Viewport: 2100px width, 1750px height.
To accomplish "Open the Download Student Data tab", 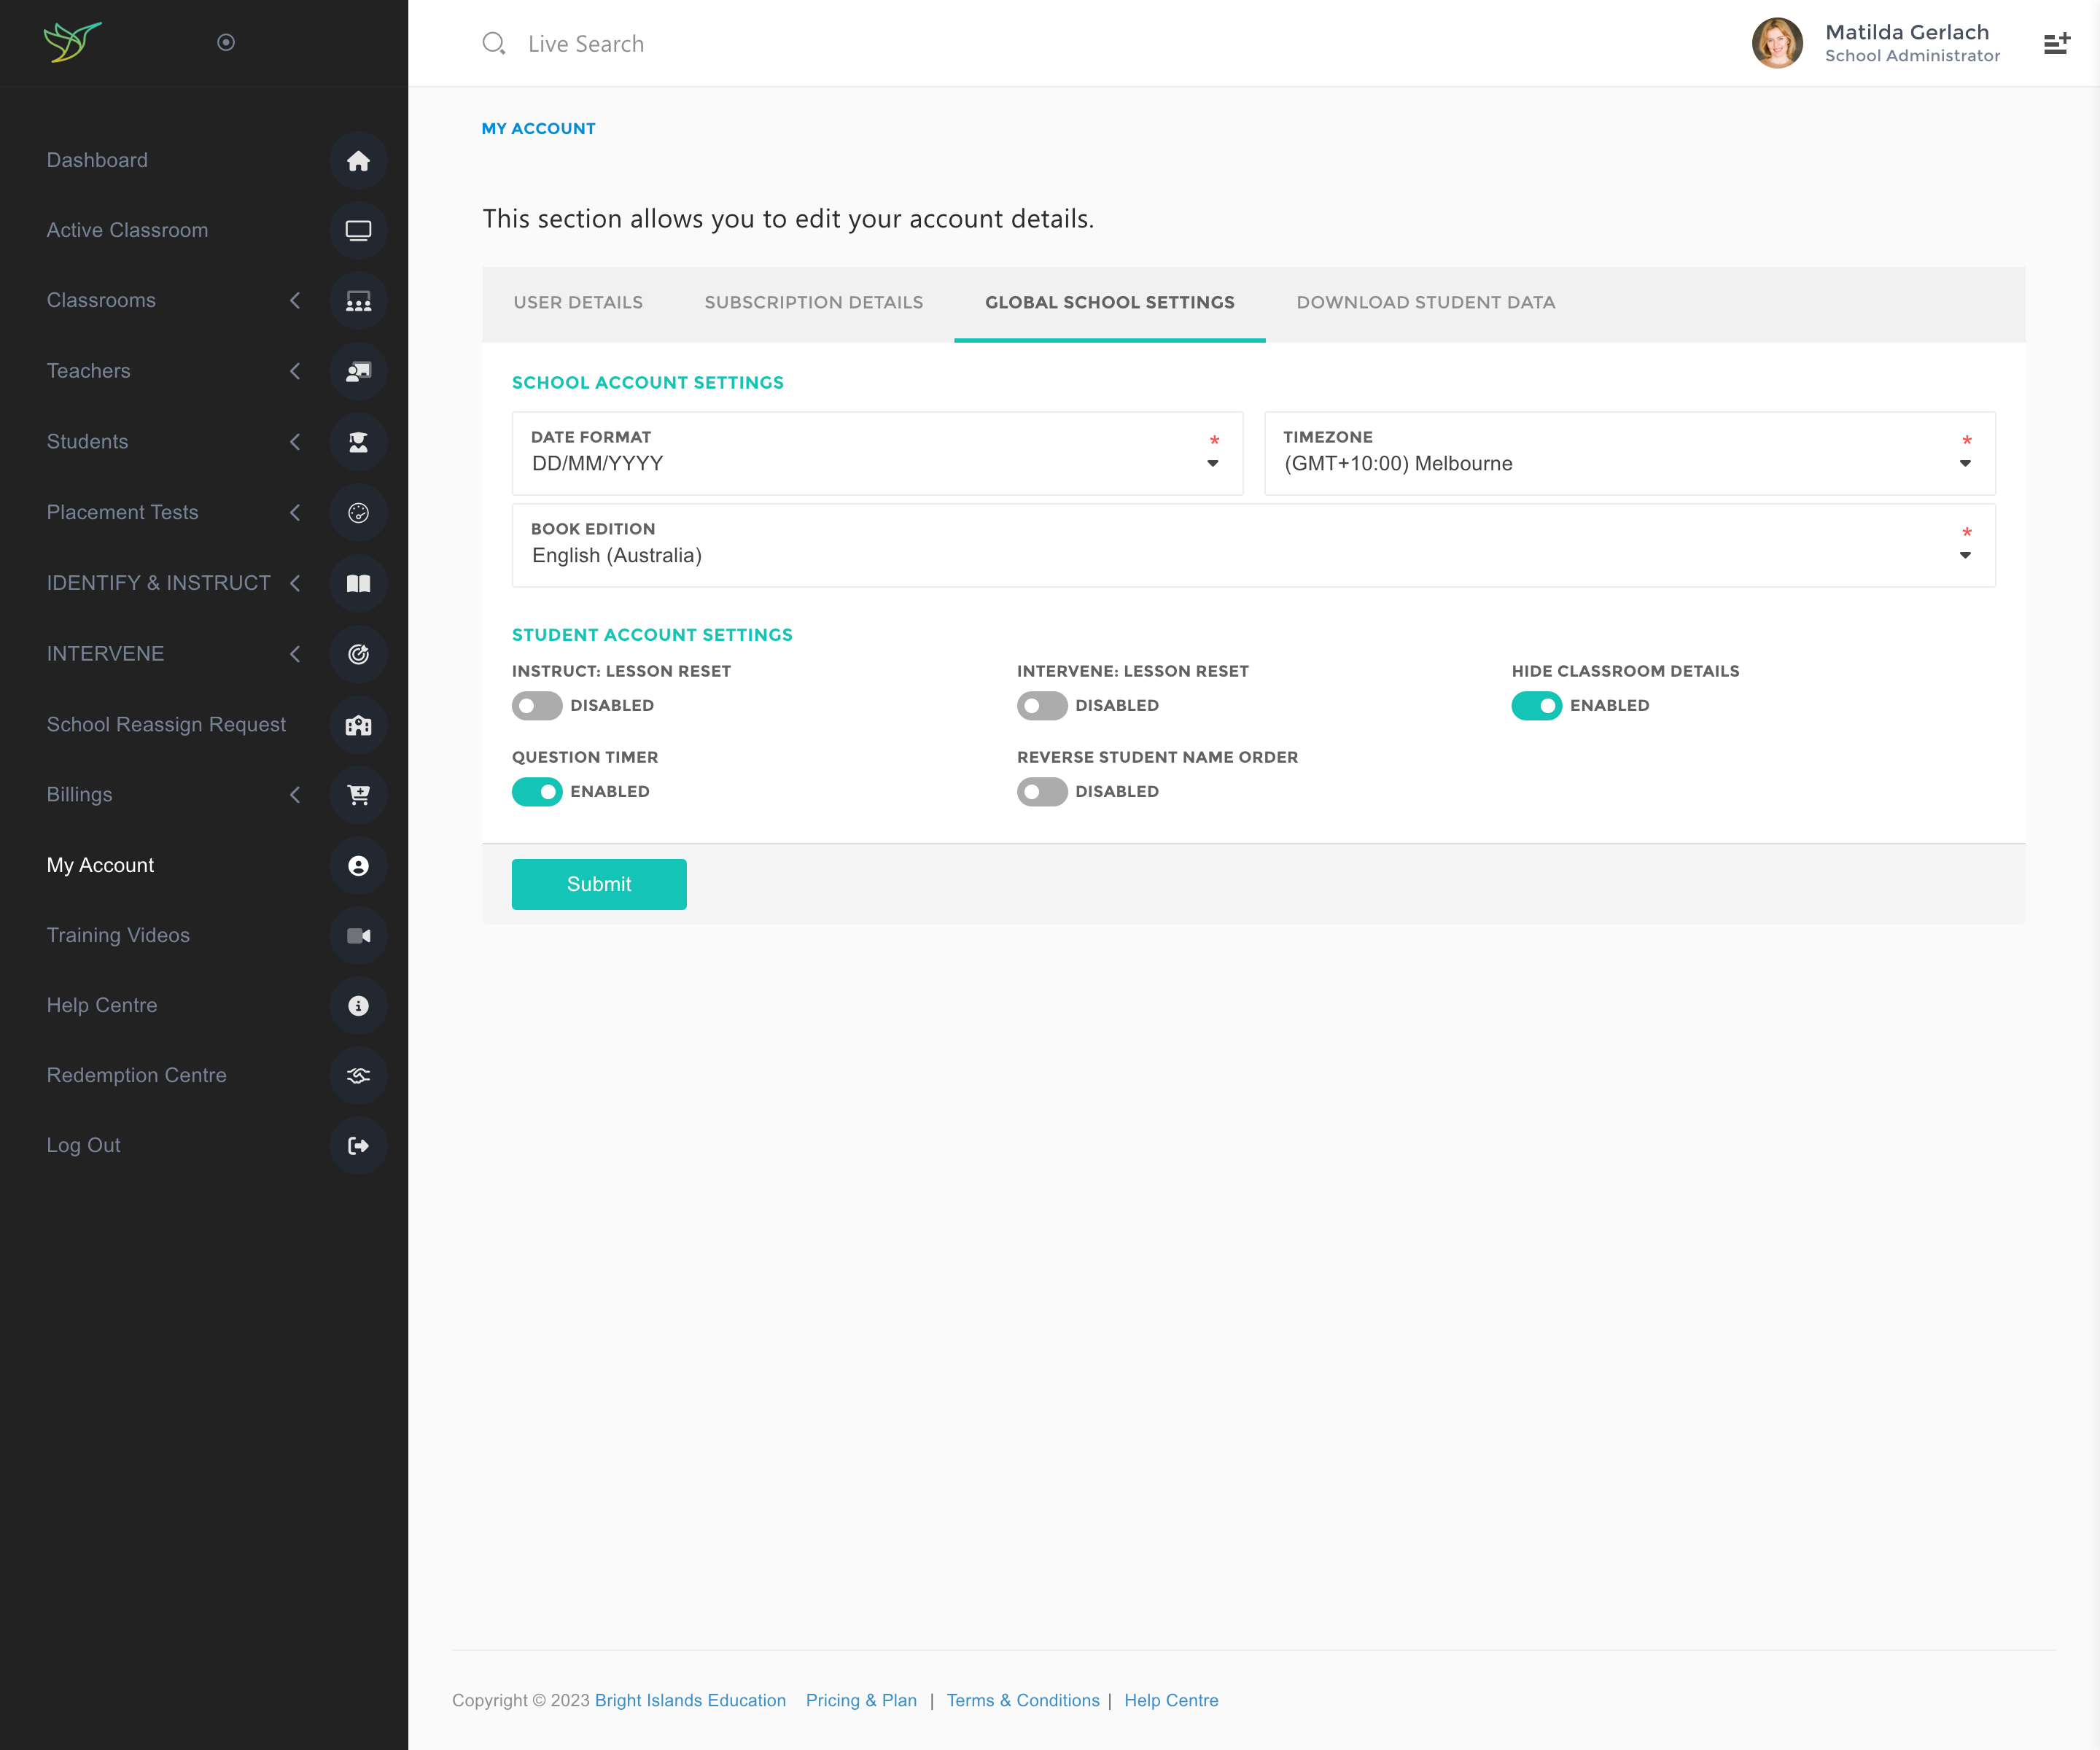I will pyautogui.click(x=1425, y=303).
